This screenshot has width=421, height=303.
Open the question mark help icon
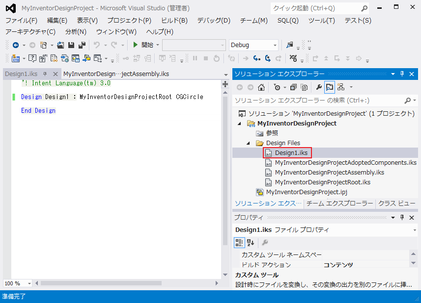point(32,58)
